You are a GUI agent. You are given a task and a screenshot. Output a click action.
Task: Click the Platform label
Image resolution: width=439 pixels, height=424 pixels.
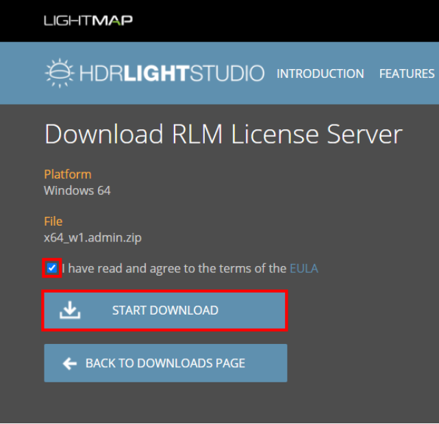pos(68,174)
